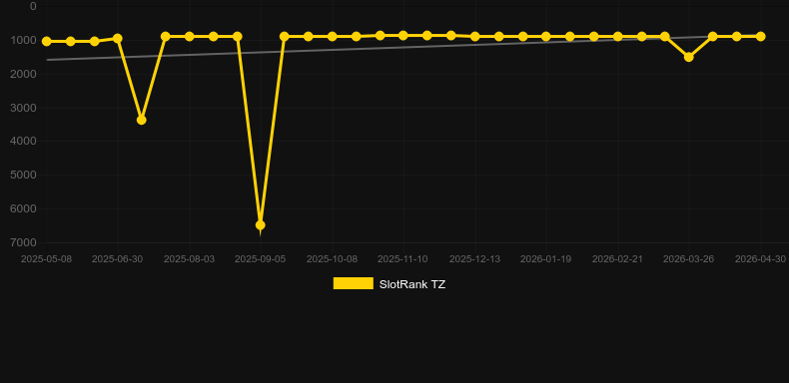Select the first data point on 2025-05-08
This screenshot has width=789, height=383.
point(47,41)
